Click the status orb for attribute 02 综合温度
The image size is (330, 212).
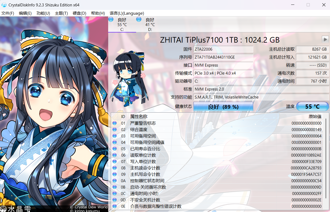coord(115,129)
